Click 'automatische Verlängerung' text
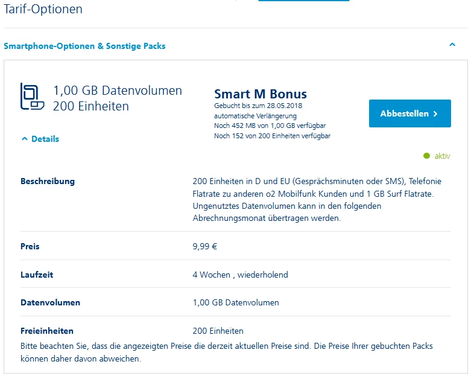Viewport: 474px width, 376px height. (256, 116)
